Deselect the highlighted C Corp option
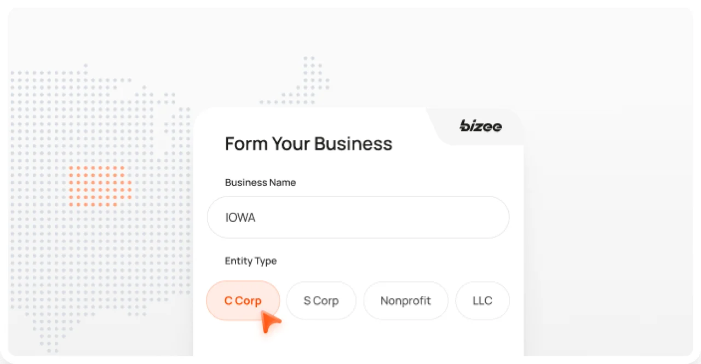701x364 pixels. coord(243,301)
